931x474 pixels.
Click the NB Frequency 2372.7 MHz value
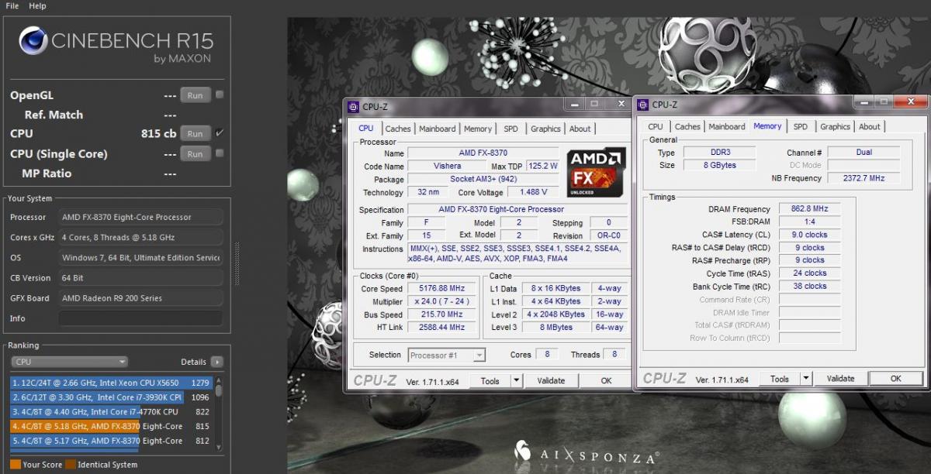864,178
